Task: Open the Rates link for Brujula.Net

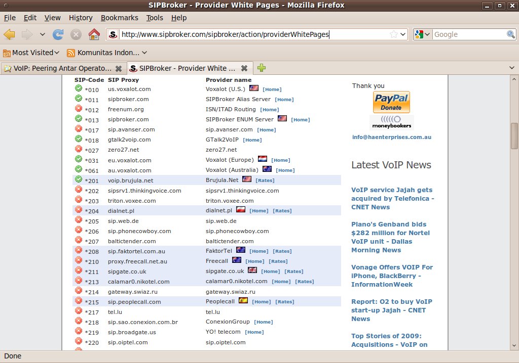Action: coord(265,180)
